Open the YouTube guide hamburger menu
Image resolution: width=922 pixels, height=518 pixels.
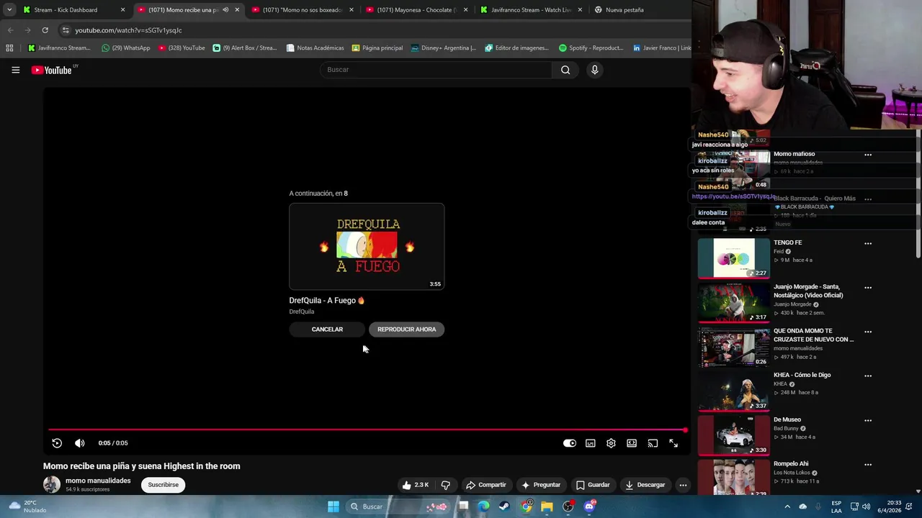coord(15,70)
